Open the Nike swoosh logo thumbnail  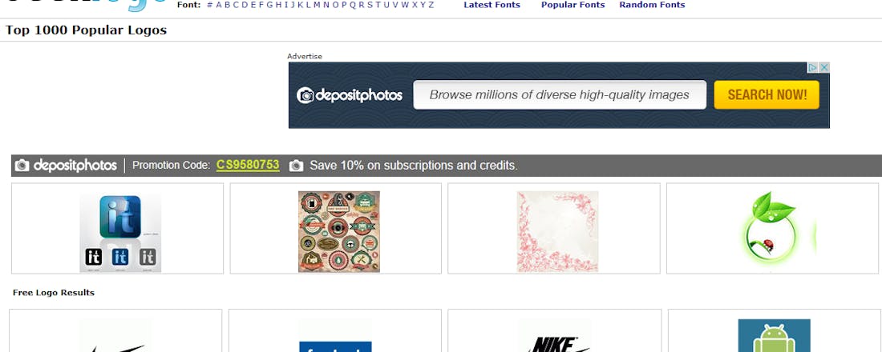pyautogui.click(x=115, y=336)
